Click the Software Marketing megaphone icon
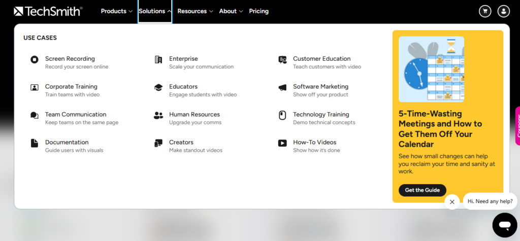This screenshot has width=520, height=241. pos(282,88)
